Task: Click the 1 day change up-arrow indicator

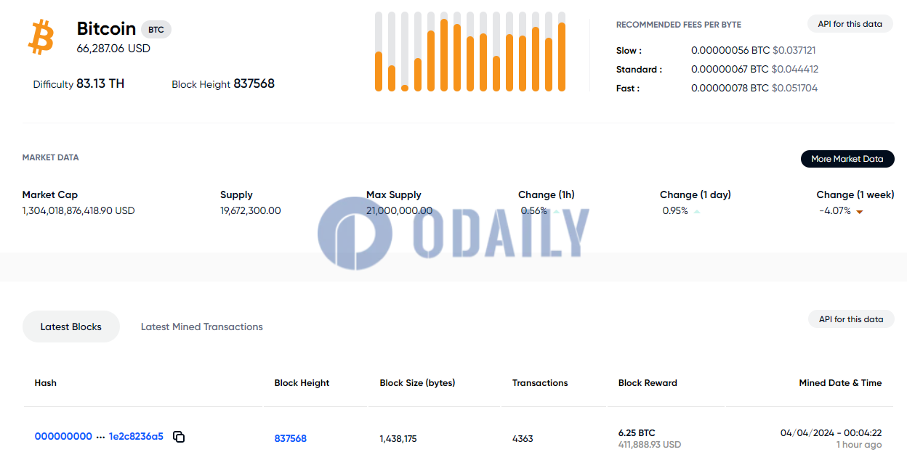Action: (x=697, y=212)
